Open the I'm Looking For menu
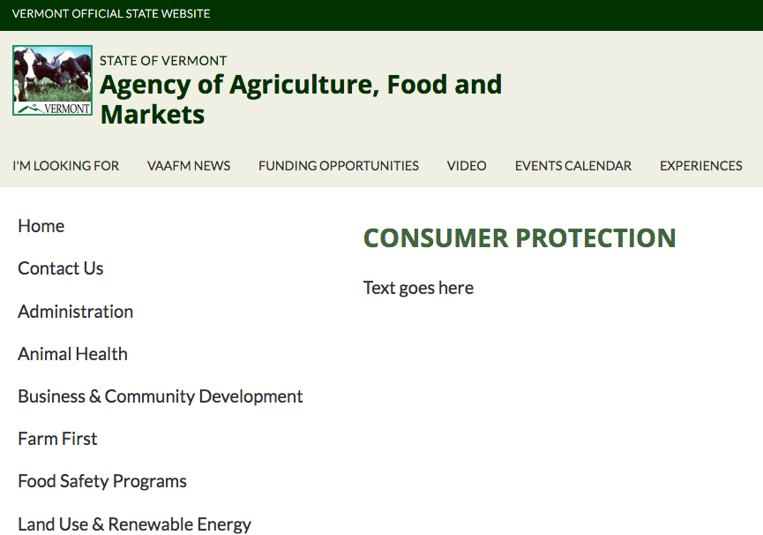This screenshot has width=763, height=535. point(66,165)
